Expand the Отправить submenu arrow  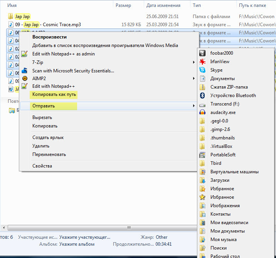(194, 106)
